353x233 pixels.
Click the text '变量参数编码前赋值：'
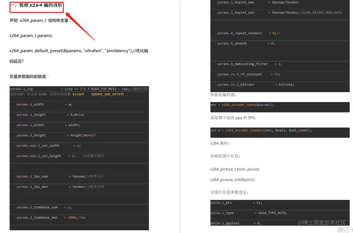click(x=29, y=76)
